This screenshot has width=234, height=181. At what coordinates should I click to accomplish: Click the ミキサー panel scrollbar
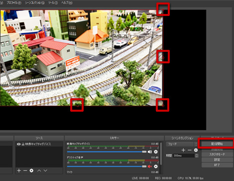click(160, 154)
